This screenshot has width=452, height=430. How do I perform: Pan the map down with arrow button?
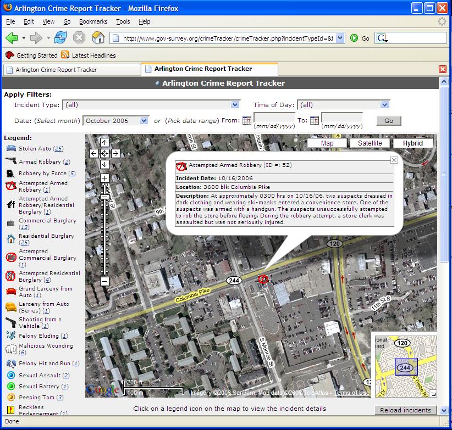point(104,164)
